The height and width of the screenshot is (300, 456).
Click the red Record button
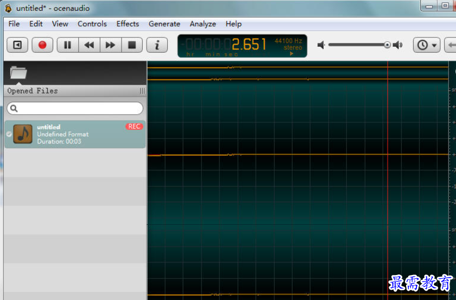pyautogui.click(x=42, y=45)
